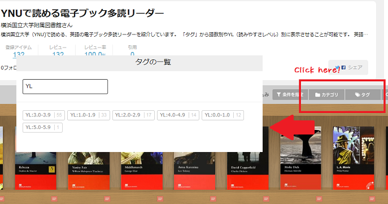This screenshot has width=388, height=204.
Task: Click the Facebook share icon
Action: [x=343, y=67]
